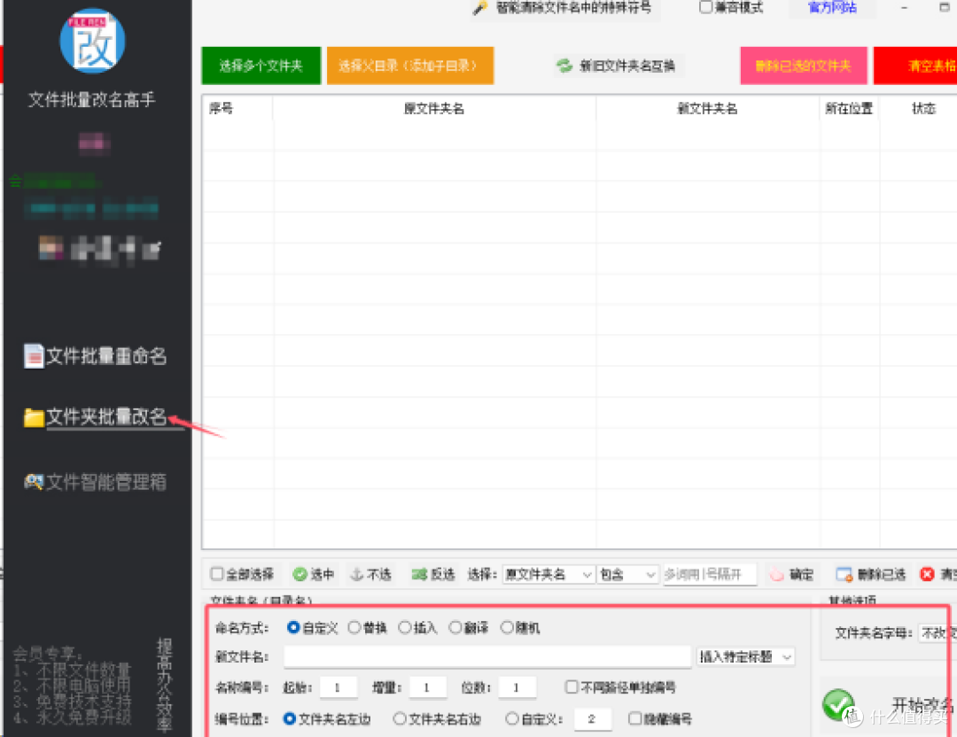Expand the 插入特定标题 dropdown
957x737 pixels.
click(745, 656)
